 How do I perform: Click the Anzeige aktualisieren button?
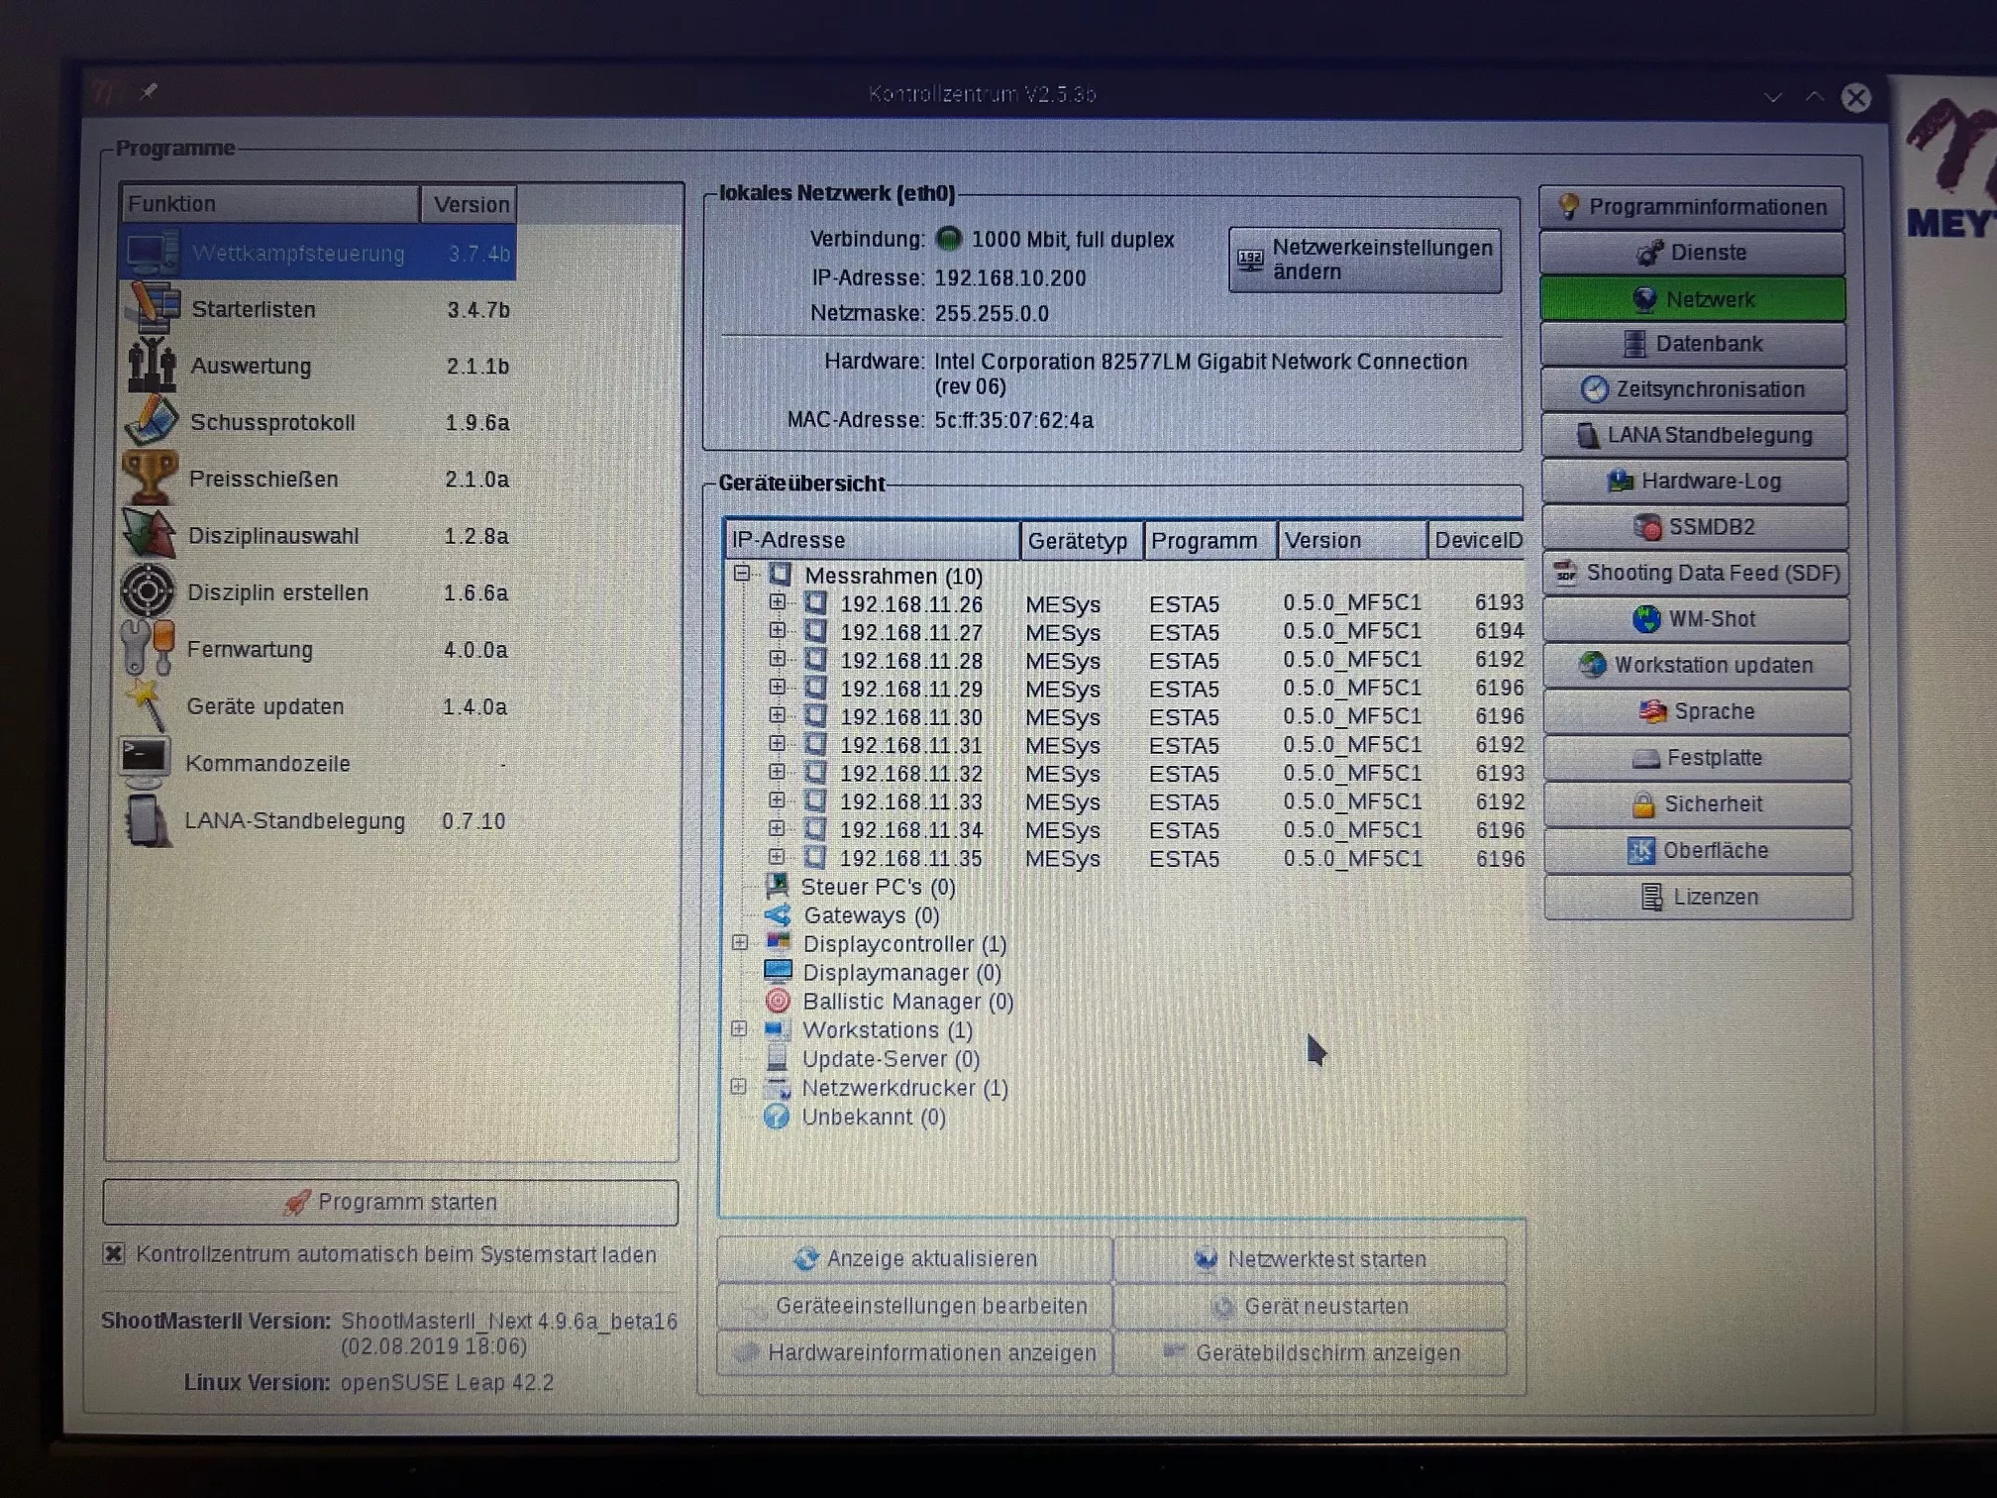coord(914,1258)
